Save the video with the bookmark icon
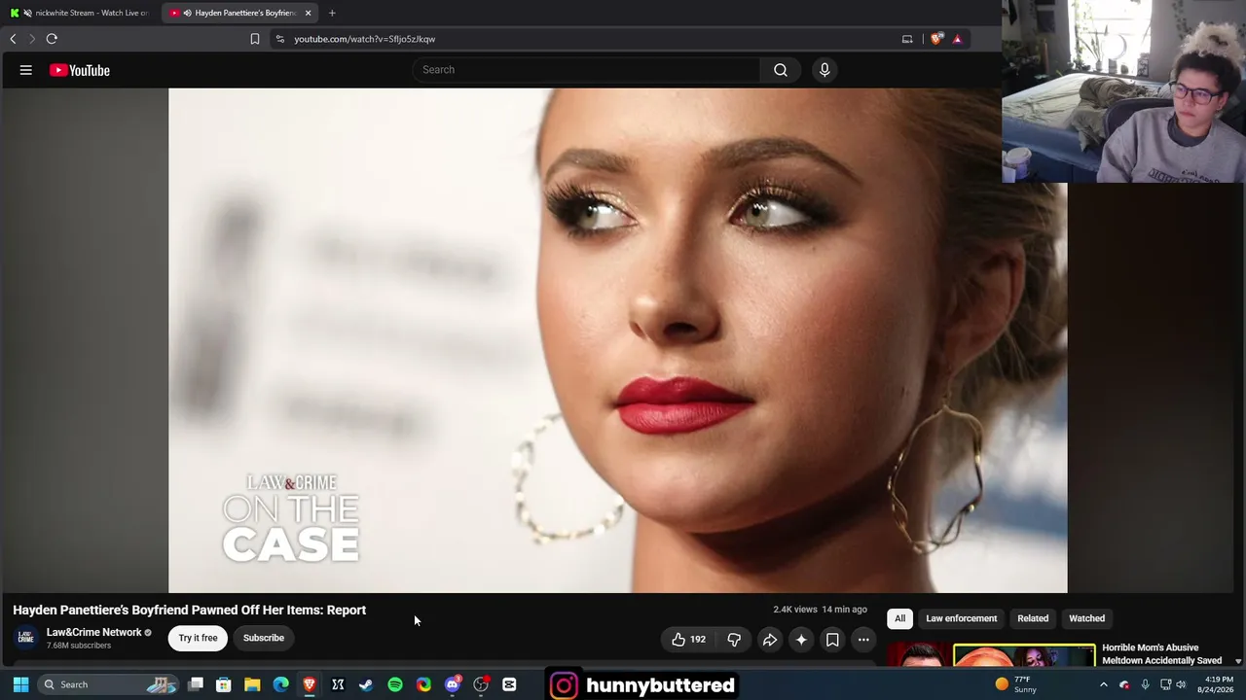Screen dimensions: 1246x700 coord(832,639)
